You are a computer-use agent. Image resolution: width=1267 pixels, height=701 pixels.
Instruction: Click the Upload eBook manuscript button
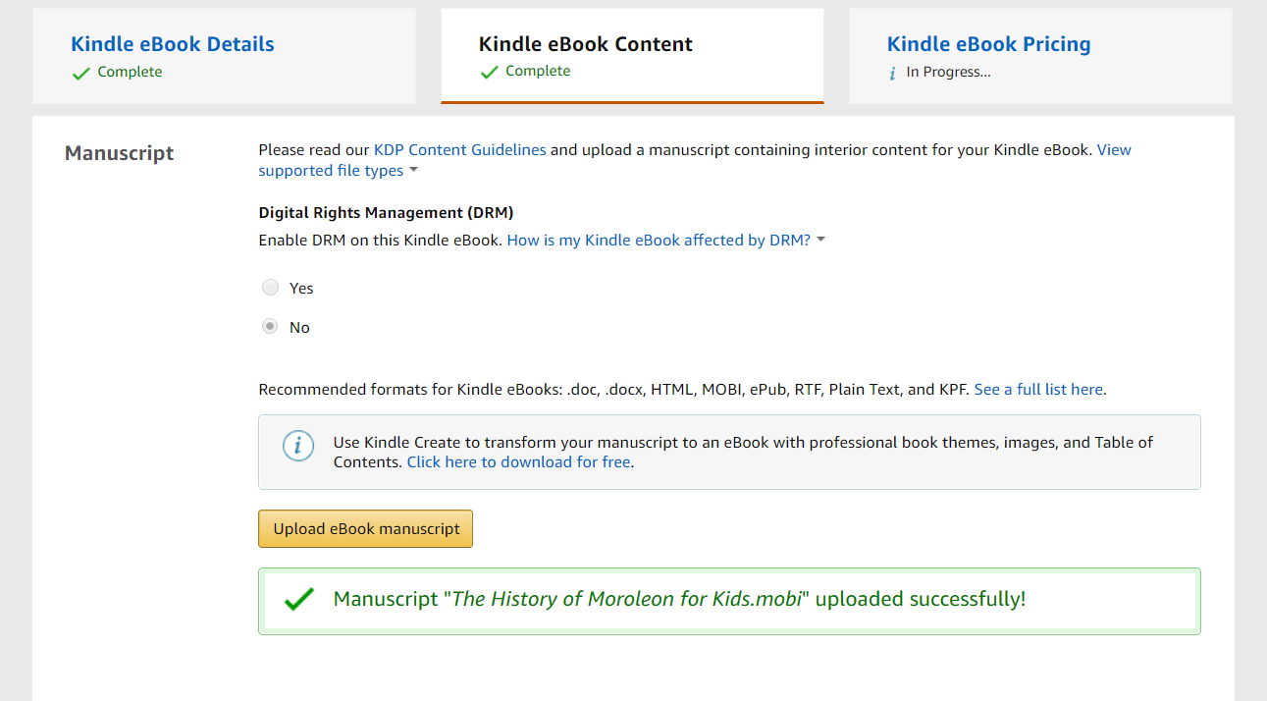366,528
